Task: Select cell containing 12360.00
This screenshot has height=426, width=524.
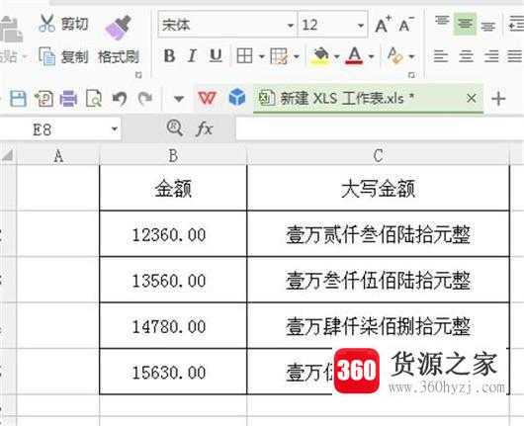Action: tap(173, 234)
